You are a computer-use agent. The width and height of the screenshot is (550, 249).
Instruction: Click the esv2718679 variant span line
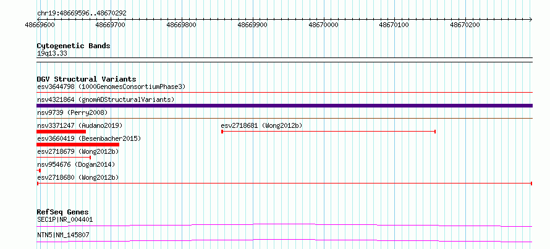tap(64, 158)
